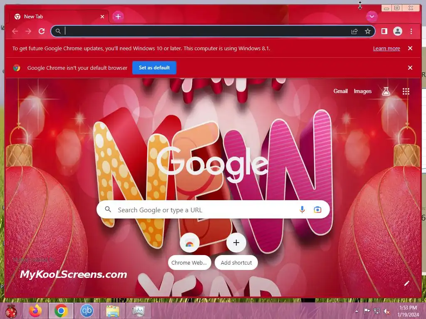Click the Add shortcut button
Screen dimensions: 426x319
pyautogui.click(x=236, y=251)
